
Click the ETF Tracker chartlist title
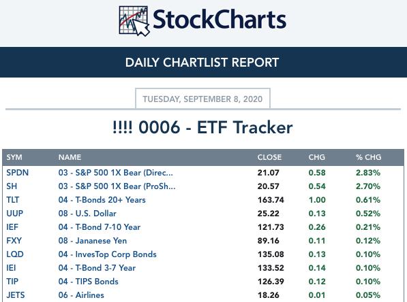202,127
